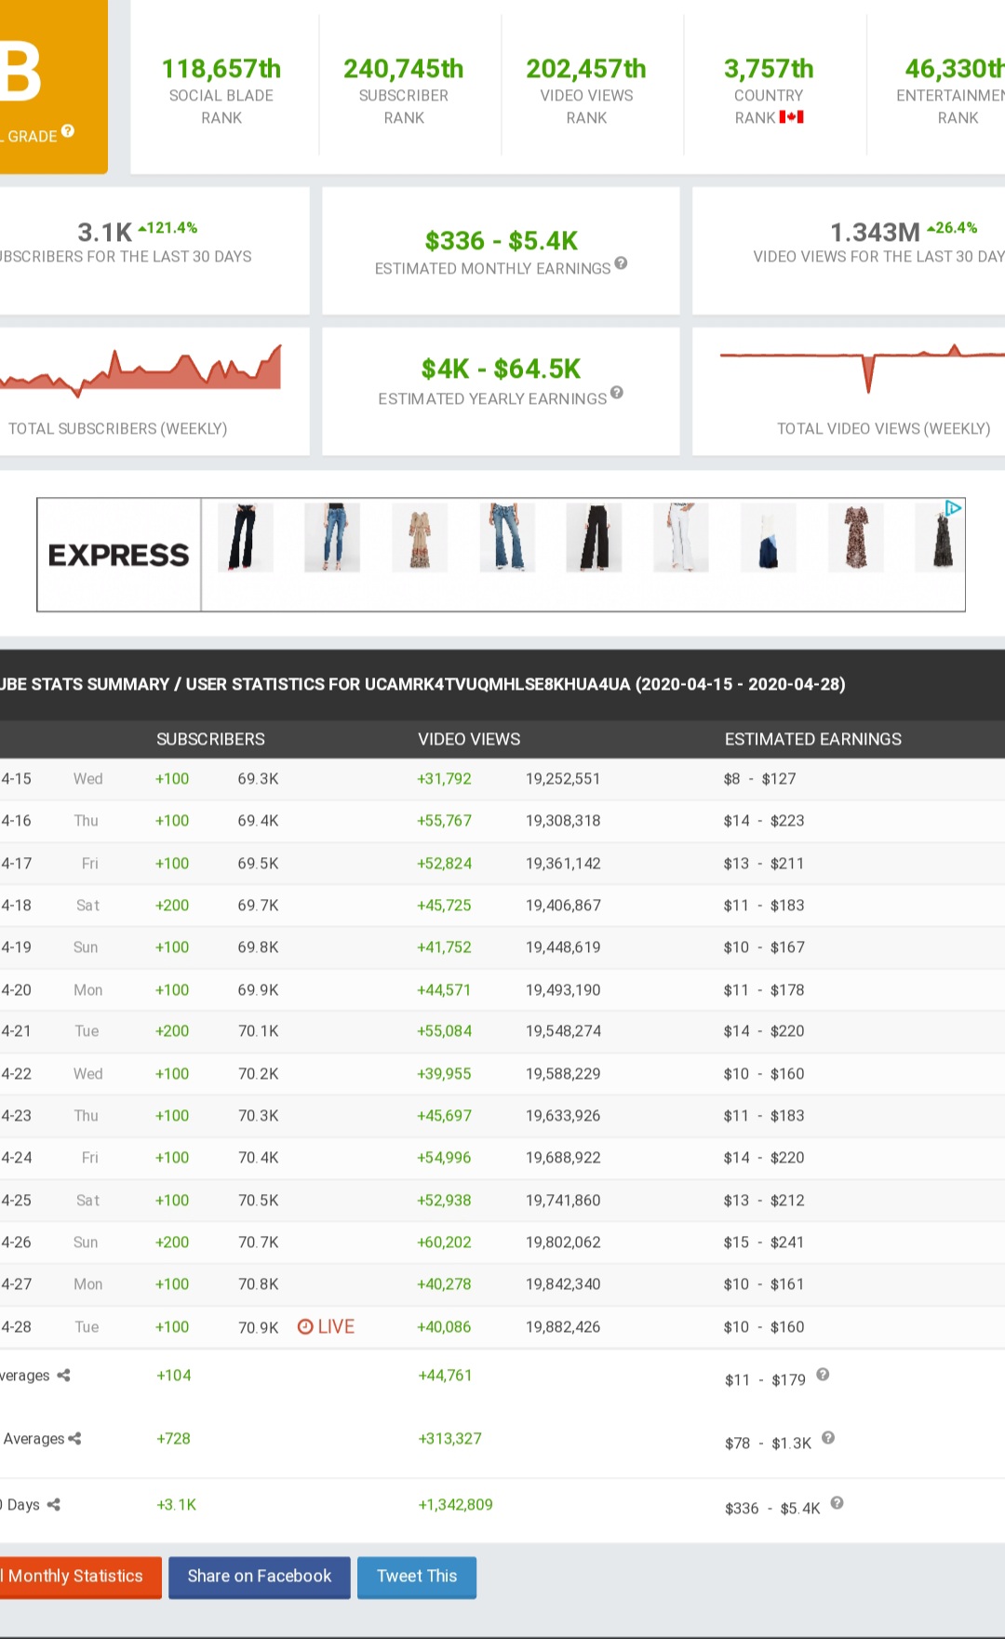The image size is (1005, 1639).
Task: Click help icon next to $11 - $179
Action: pos(823,1375)
